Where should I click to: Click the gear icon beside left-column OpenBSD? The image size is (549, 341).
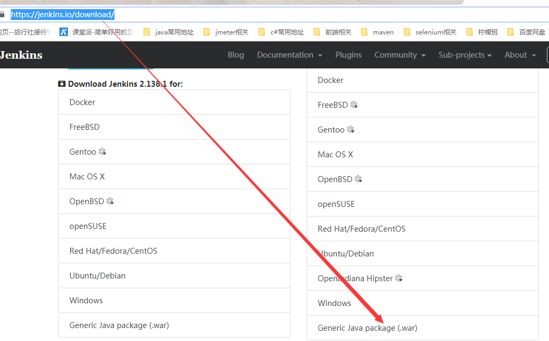point(110,201)
